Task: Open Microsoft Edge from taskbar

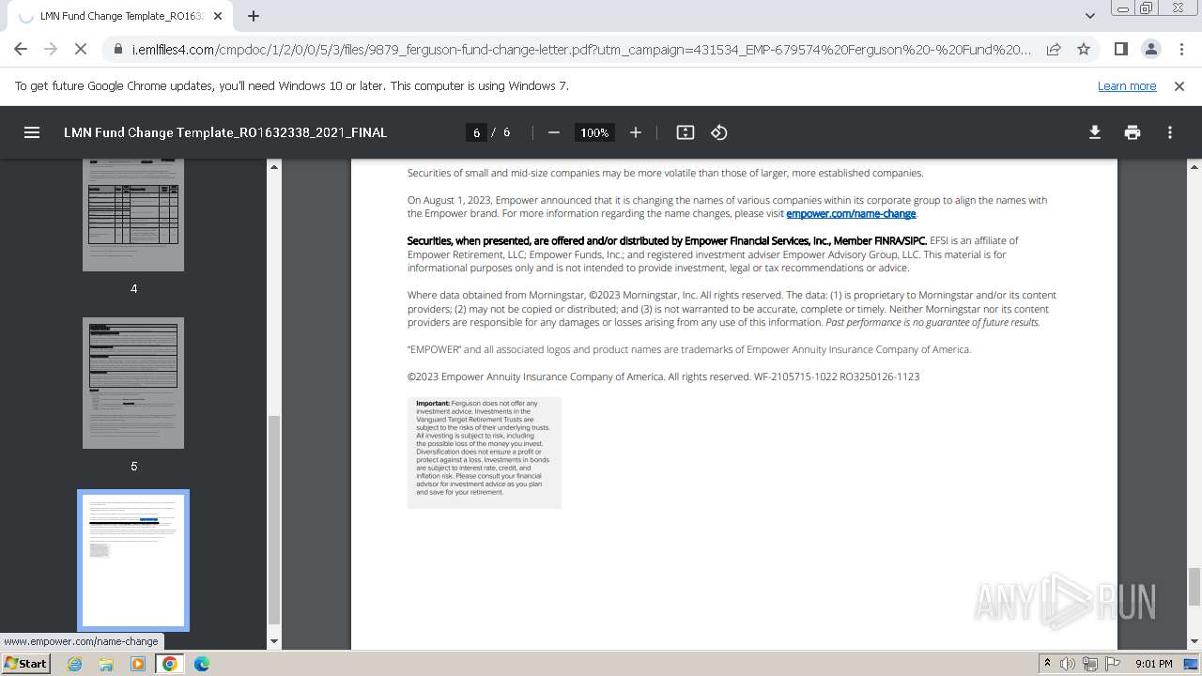Action: [x=202, y=664]
